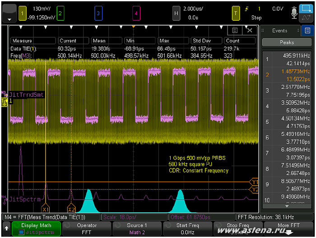Select peak 9 at 8.50677MHz
Image resolution: width=316 pixels, height=238 pixels.
(287, 185)
